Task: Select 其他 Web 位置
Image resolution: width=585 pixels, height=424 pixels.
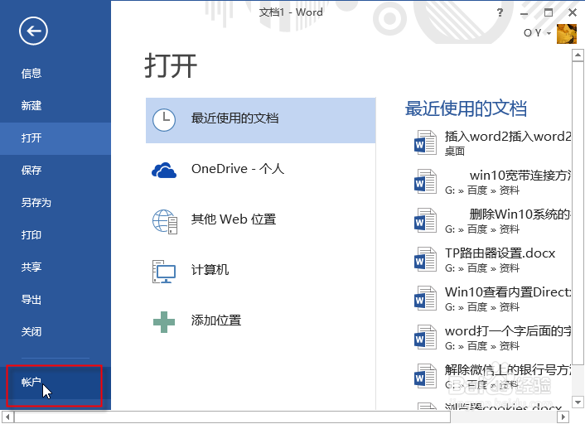Action: 260,219
